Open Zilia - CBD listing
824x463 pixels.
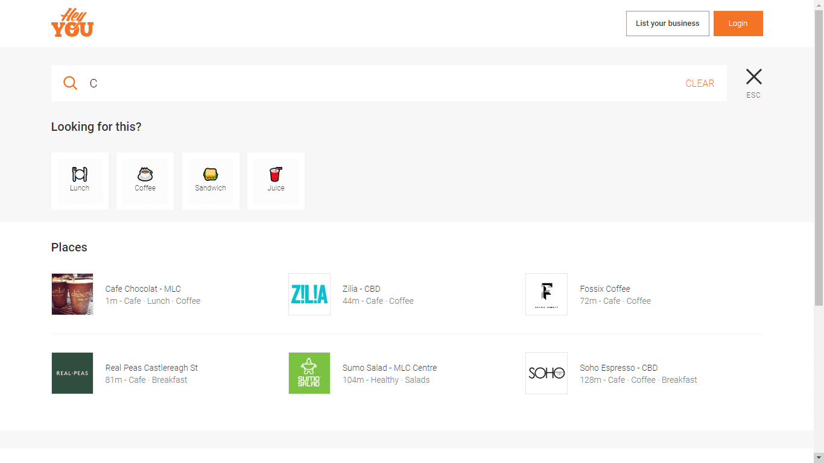[361, 289]
